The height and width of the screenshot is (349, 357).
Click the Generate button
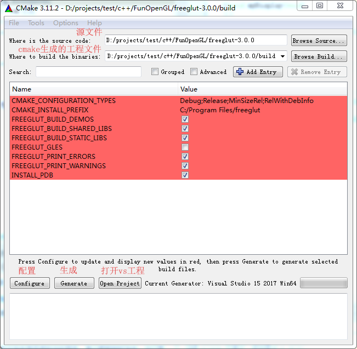pos(74,283)
